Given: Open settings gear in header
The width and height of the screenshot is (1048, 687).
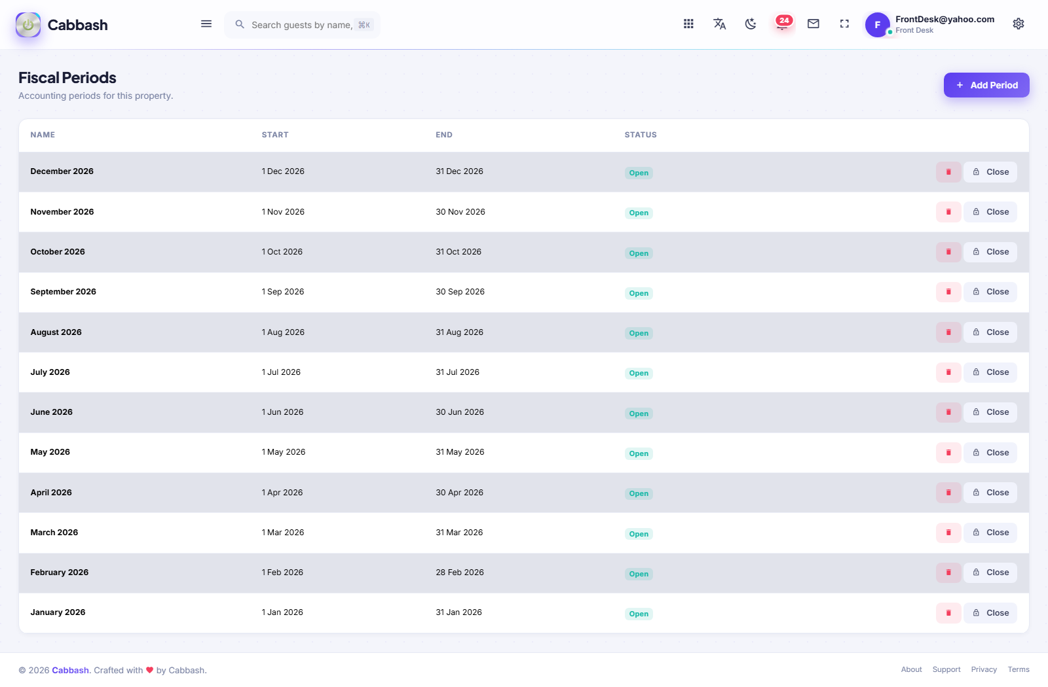Looking at the screenshot, I should pos(1019,24).
